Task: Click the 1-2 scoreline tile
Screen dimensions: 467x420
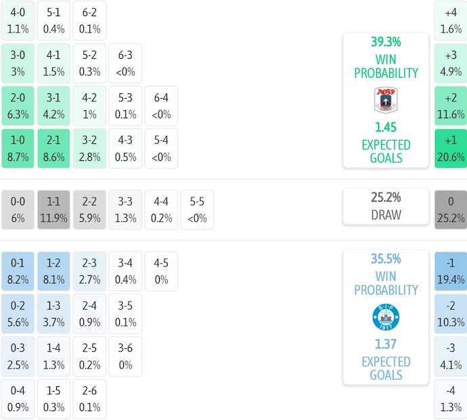Action: 54,271
